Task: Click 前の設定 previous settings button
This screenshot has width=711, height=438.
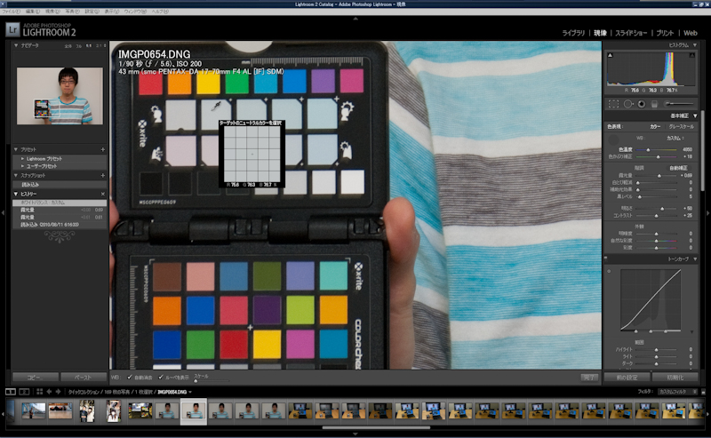Action: 627,378
